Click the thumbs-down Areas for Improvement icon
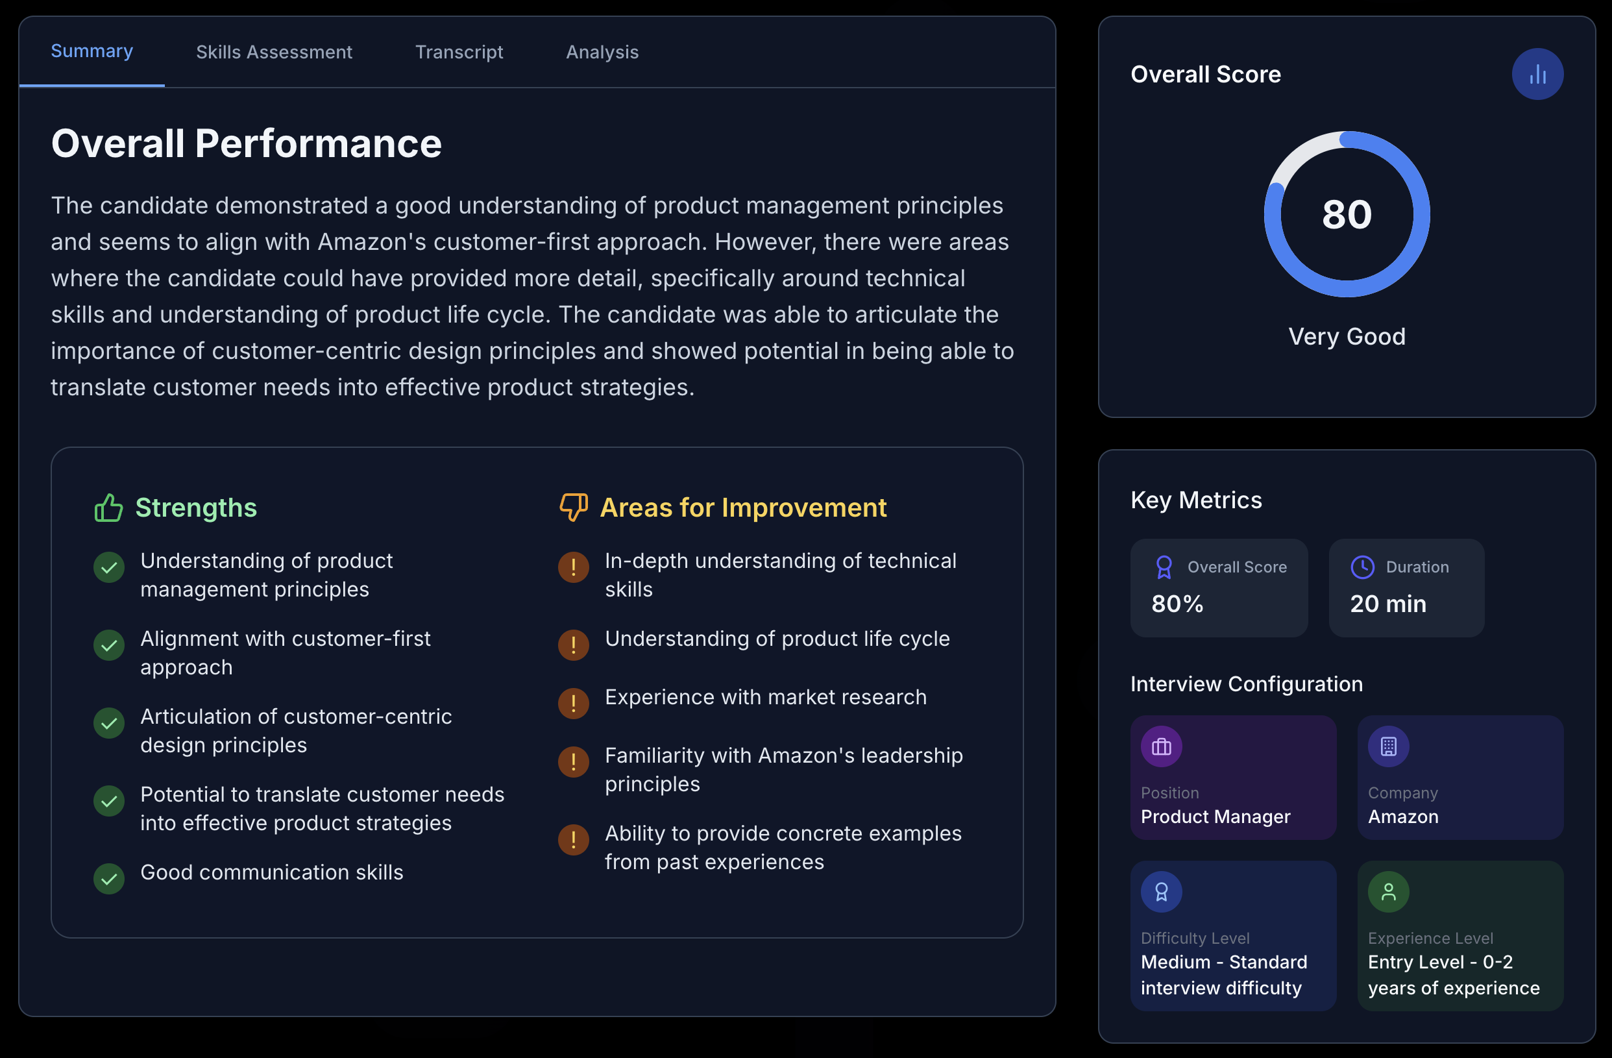 [573, 508]
